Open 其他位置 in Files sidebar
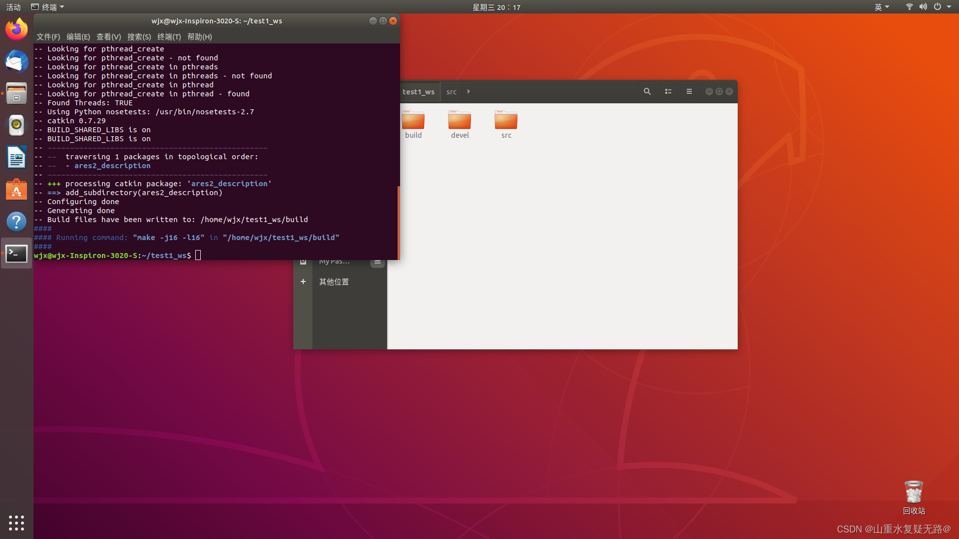Screen dimensions: 959x539 334,281
